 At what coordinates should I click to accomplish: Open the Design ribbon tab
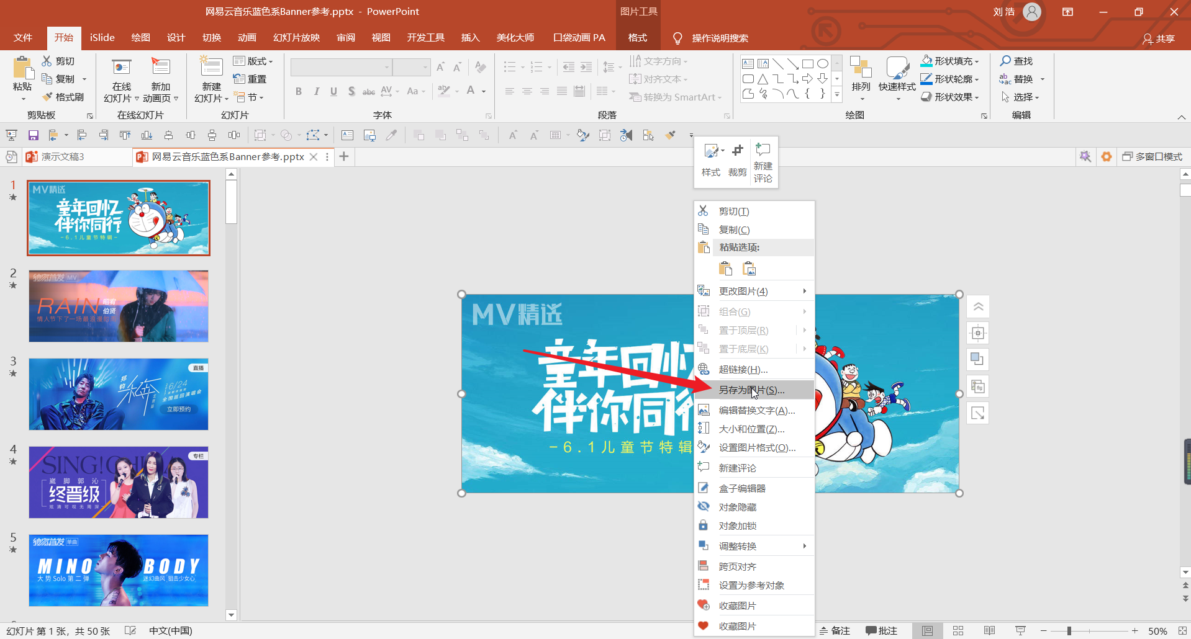176,38
